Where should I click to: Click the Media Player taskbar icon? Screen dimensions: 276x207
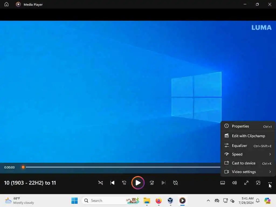click(x=182, y=201)
